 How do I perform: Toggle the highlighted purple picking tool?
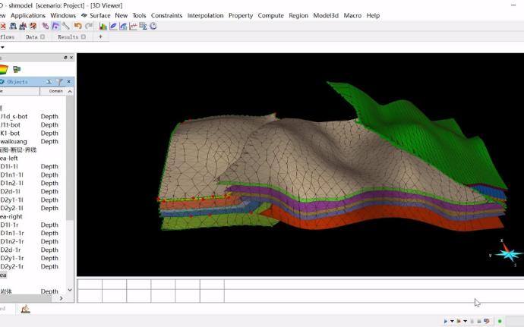(55, 26)
